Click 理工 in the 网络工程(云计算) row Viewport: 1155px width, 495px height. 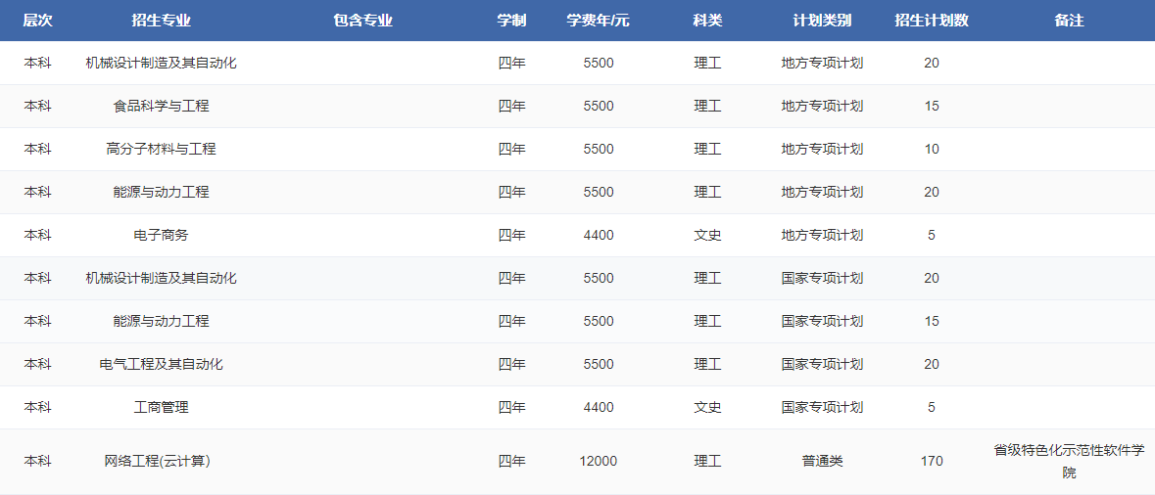tap(708, 461)
